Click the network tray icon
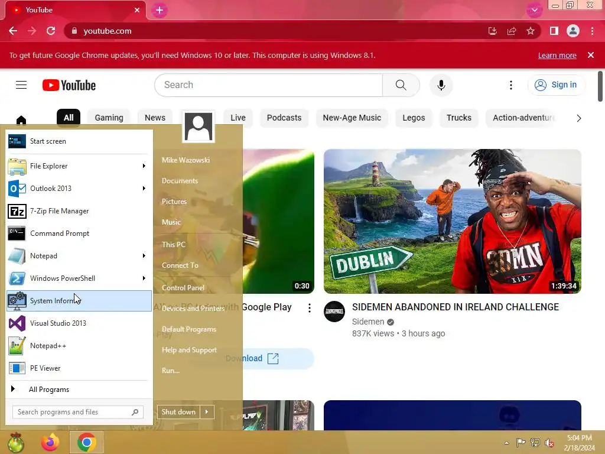Screen dimensions: 605x454 pyautogui.click(x=535, y=443)
